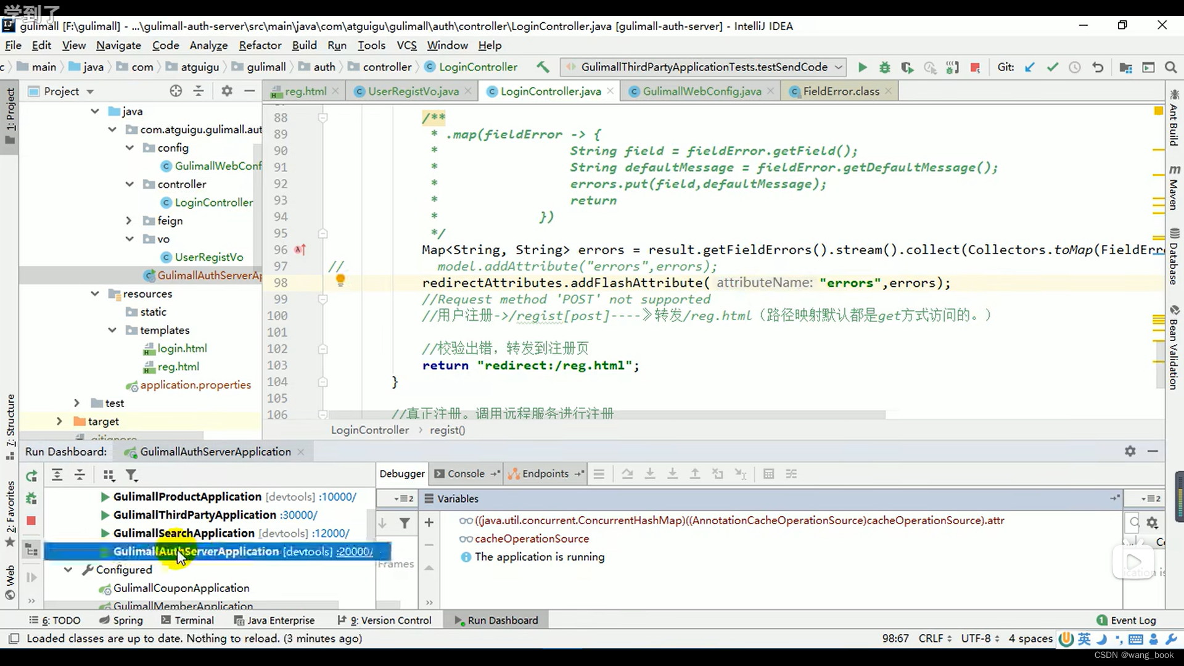Switch to FieldError.class tab
The width and height of the screenshot is (1184, 666).
point(841,91)
